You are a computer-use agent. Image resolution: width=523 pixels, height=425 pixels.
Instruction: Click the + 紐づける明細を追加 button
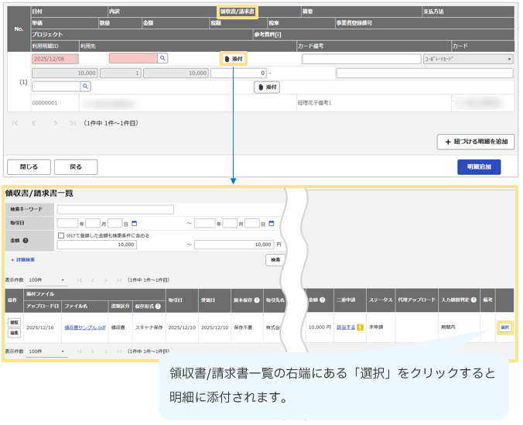(476, 142)
